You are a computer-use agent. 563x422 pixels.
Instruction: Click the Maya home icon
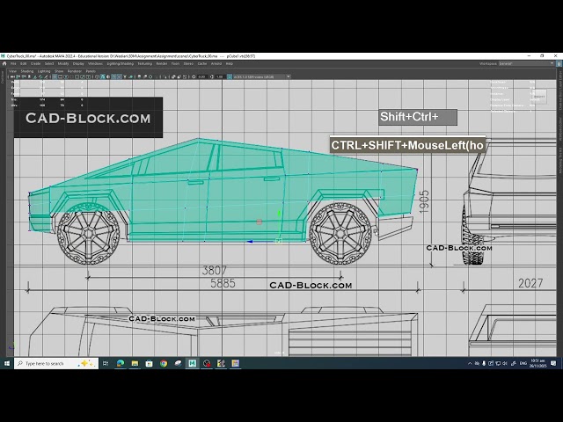click(4, 63)
